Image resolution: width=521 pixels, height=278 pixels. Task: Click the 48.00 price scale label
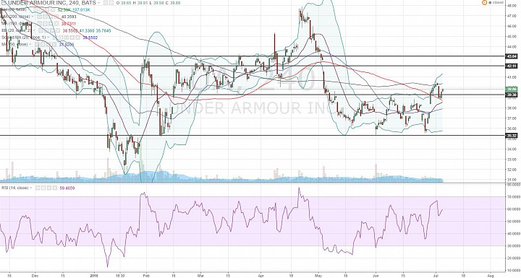pyautogui.click(x=511, y=5)
